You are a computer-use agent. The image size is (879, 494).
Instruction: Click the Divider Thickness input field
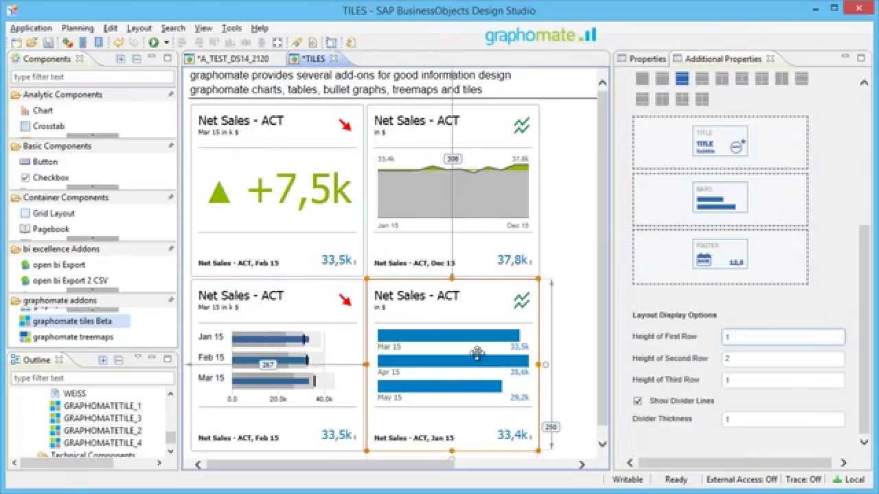pos(783,419)
